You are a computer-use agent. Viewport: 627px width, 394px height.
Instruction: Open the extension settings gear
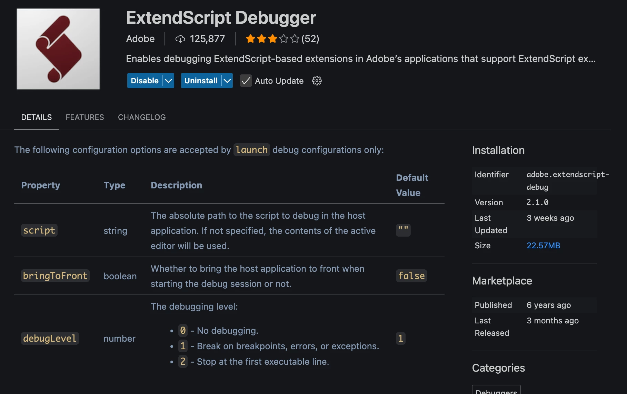click(317, 81)
